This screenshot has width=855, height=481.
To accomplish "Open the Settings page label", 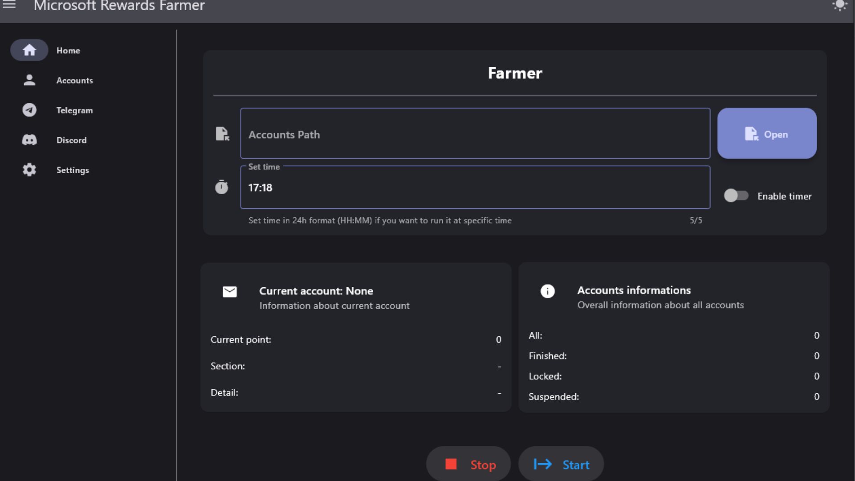I will (x=73, y=170).
